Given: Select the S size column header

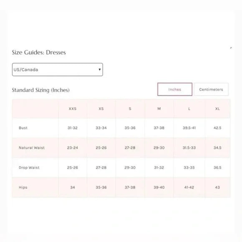Looking at the screenshot, I should pos(130,108).
